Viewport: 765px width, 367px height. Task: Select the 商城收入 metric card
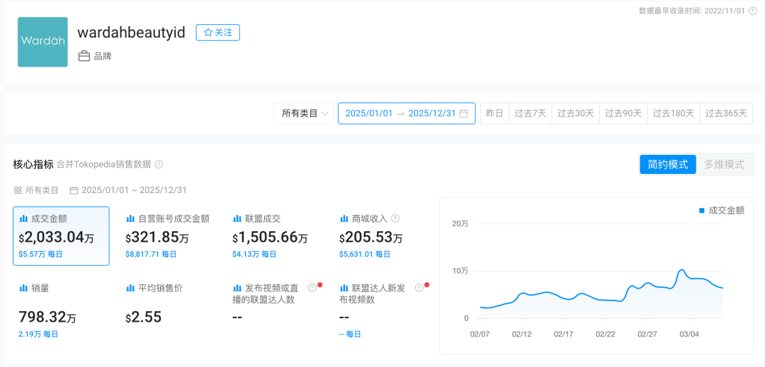(381, 236)
